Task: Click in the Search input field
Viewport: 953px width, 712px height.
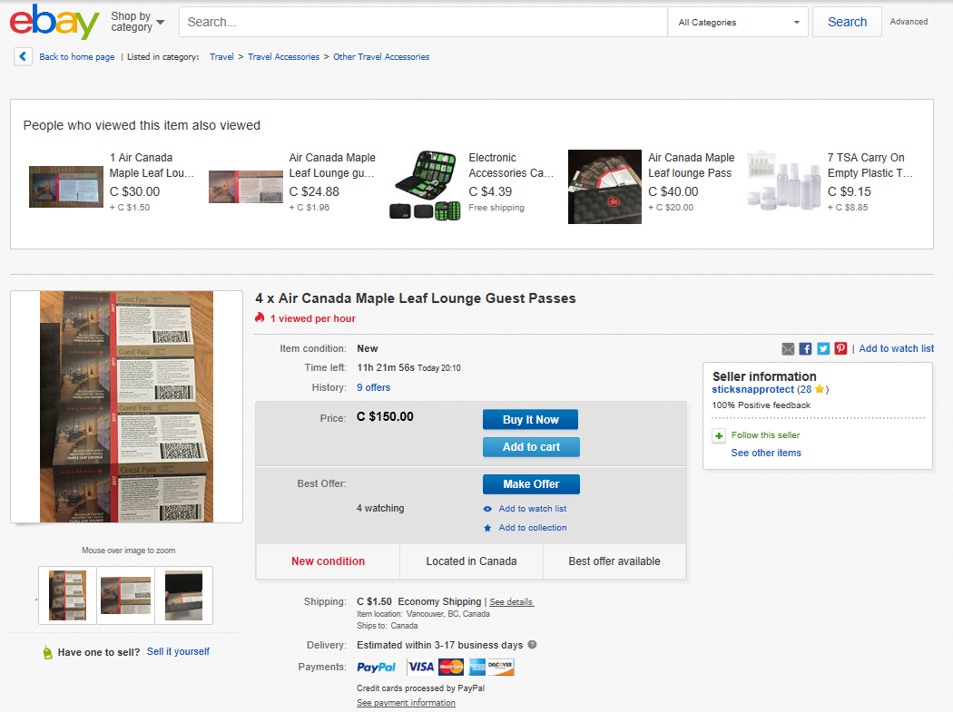Action: click(423, 22)
